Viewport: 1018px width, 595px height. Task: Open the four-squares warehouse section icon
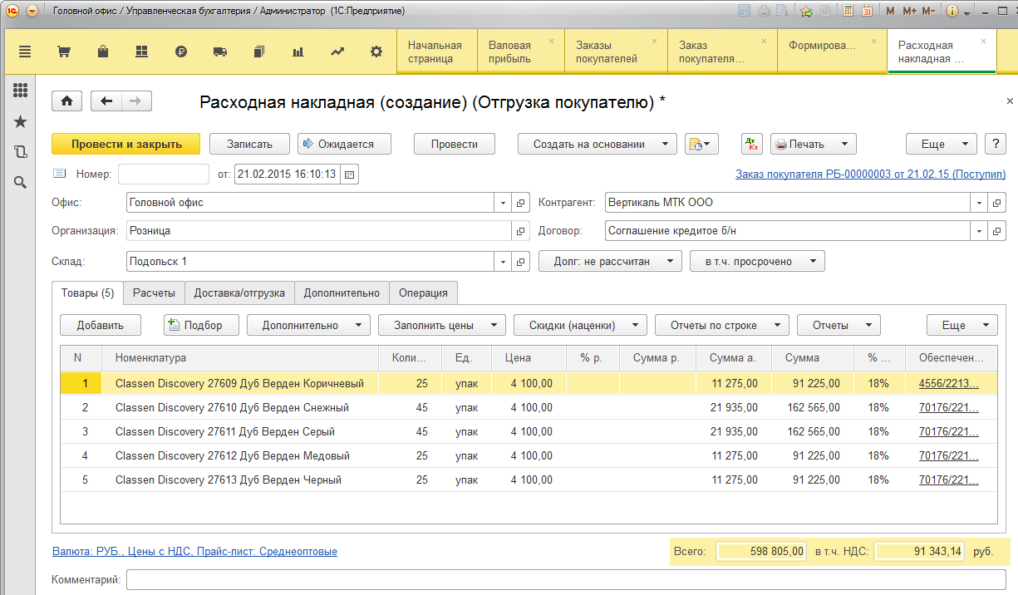(141, 52)
